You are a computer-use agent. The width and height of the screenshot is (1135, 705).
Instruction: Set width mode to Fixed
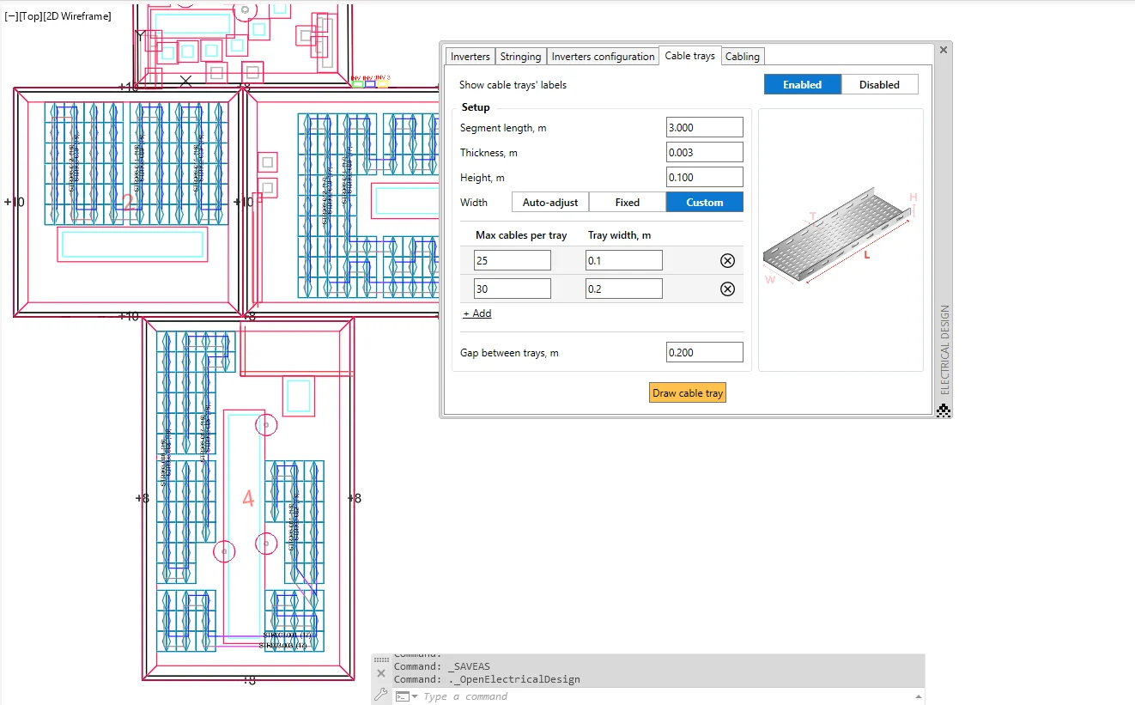coord(627,203)
